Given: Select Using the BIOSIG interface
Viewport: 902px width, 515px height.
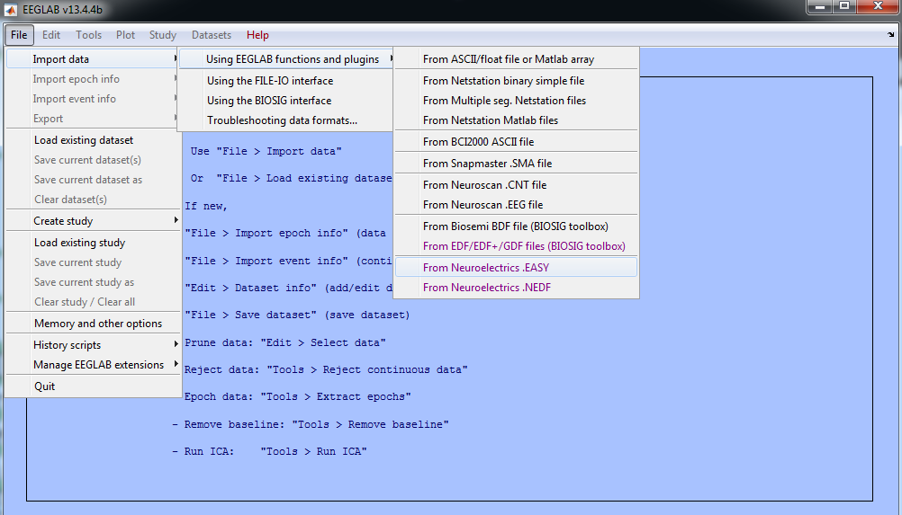Looking at the screenshot, I should (286, 101).
